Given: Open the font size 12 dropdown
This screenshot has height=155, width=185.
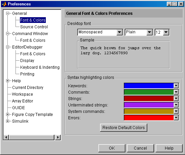Looking at the screenshot, I should coord(162,32).
